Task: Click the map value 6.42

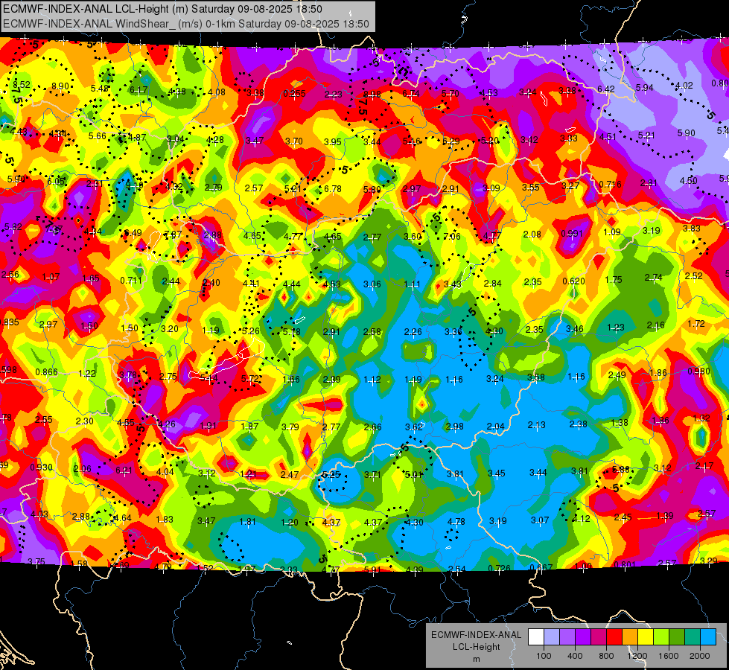Action: [606, 89]
